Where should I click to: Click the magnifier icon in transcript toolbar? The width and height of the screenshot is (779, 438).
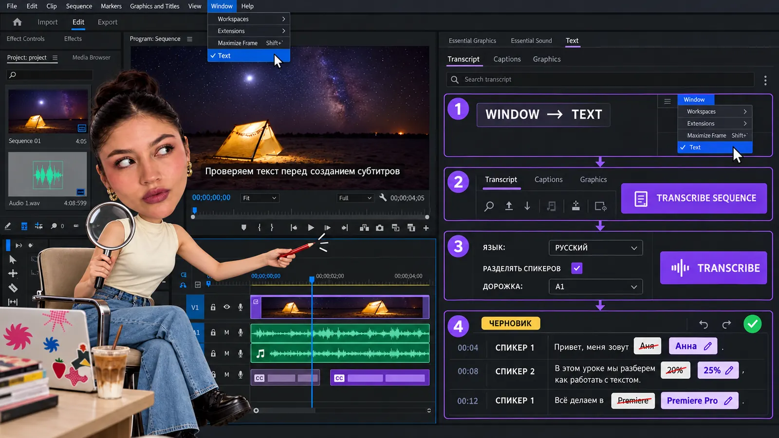click(489, 206)
